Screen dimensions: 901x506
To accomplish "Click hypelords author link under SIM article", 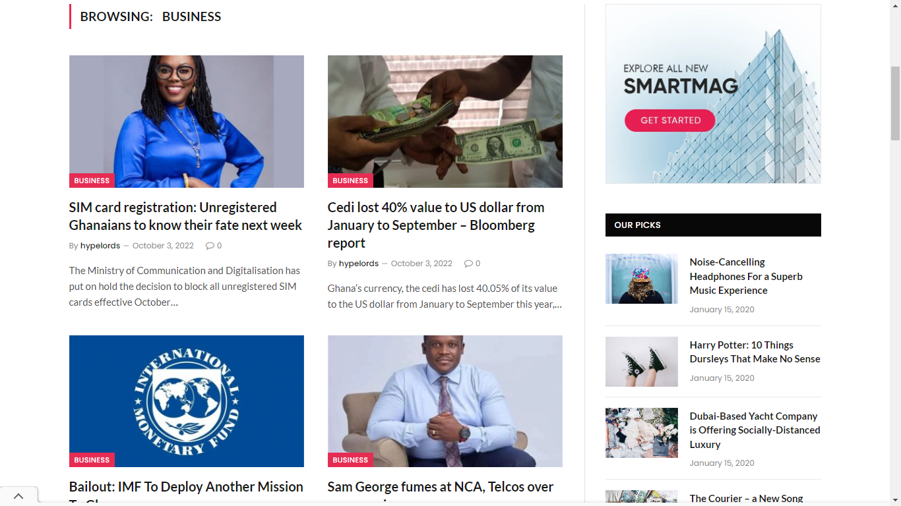I will 100,246.
